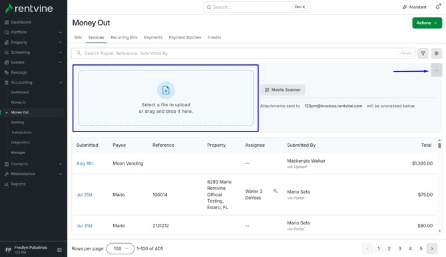Switch to the Credits tab

coord(214,37)
